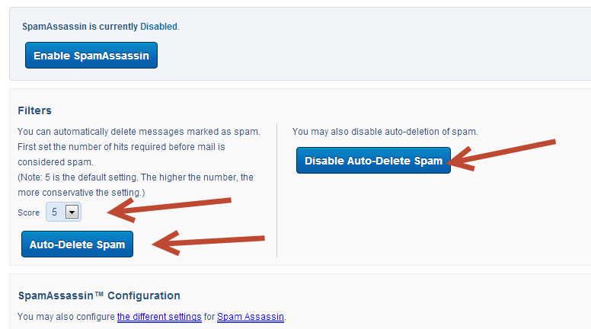The height and width of the screenshot is (329, 591).
Task: Click the note about default setting 5
Action: [x=136, y=184]
